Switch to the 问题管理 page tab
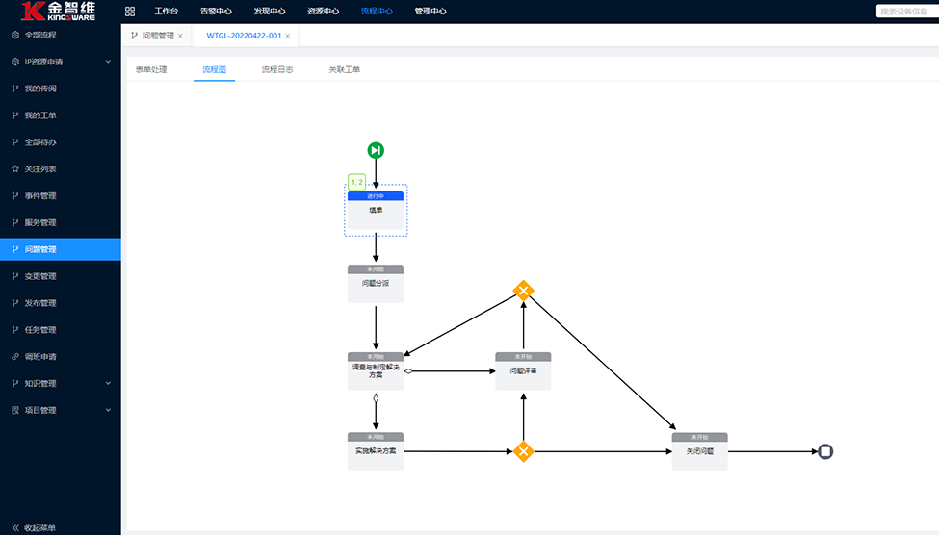Image resolution: width=939 pixels, height=535 pixels. pyautogui.click(x=158, y=36)
